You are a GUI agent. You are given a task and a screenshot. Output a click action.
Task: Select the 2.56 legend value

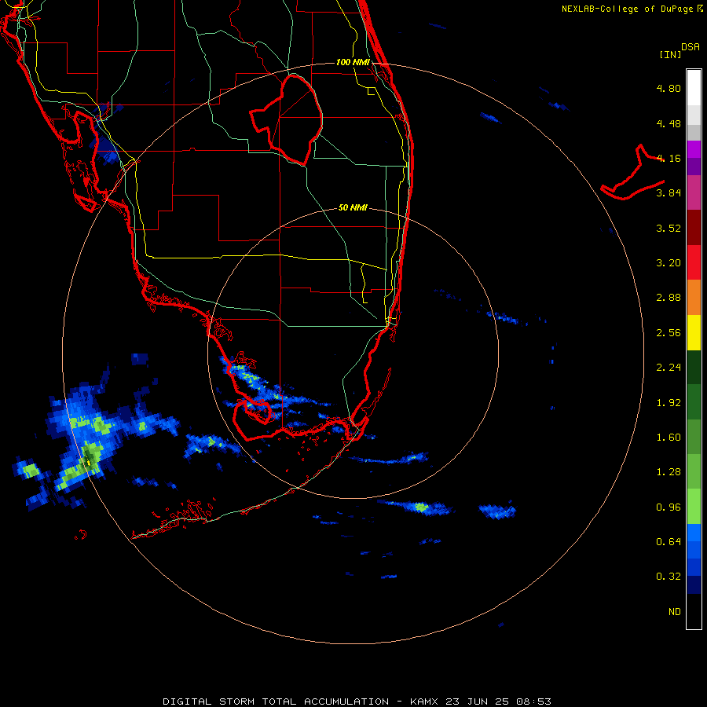(669, 333)
